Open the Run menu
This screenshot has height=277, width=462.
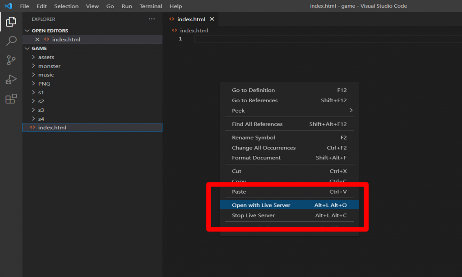click(x=127, y=6)
